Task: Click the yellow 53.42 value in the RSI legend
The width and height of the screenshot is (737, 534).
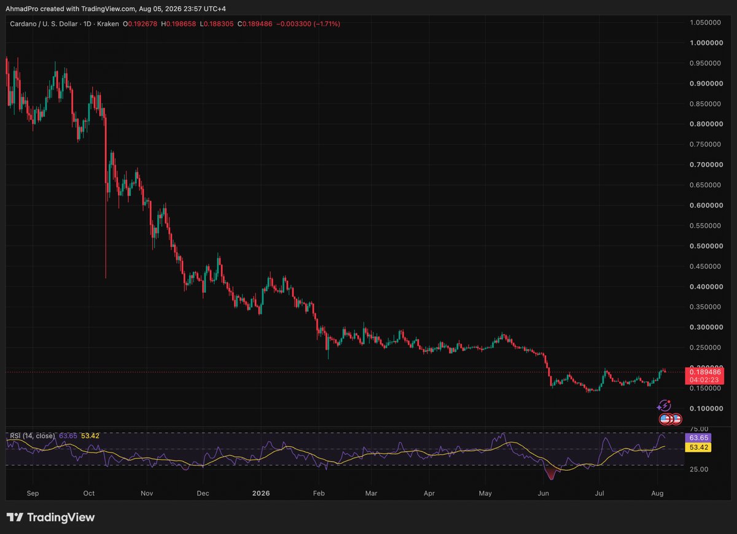Action: tap(90, 435)
